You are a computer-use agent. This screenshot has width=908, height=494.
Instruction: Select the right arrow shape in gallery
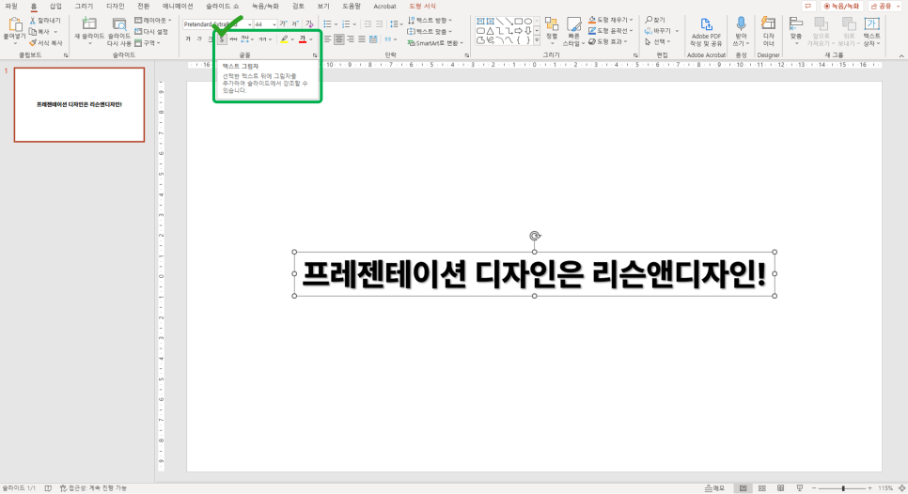(519, 31)
